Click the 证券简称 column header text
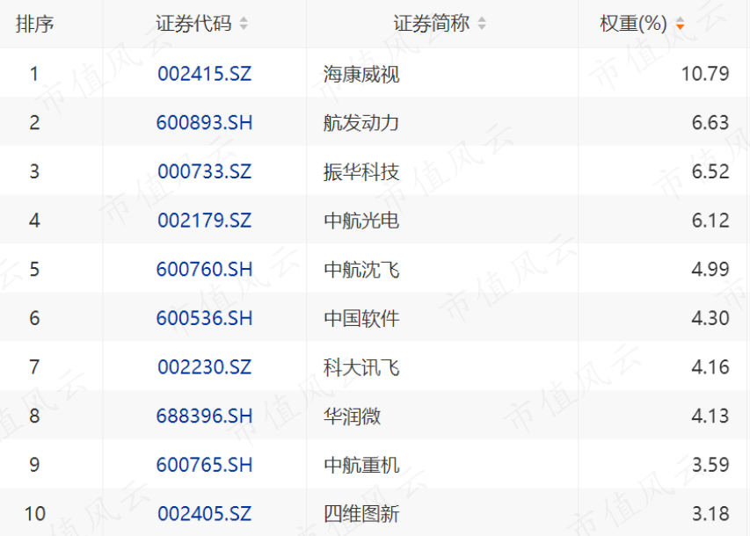 click(x=432, y=24)
